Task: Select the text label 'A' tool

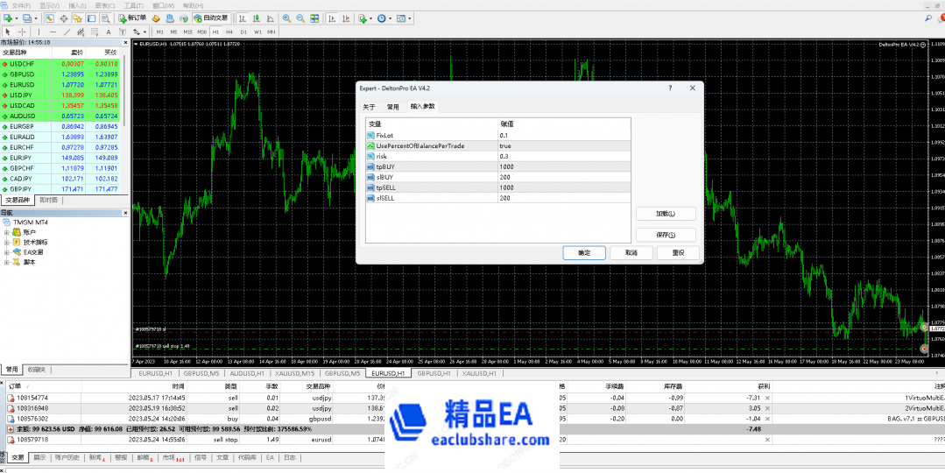Action: [108, 32]
